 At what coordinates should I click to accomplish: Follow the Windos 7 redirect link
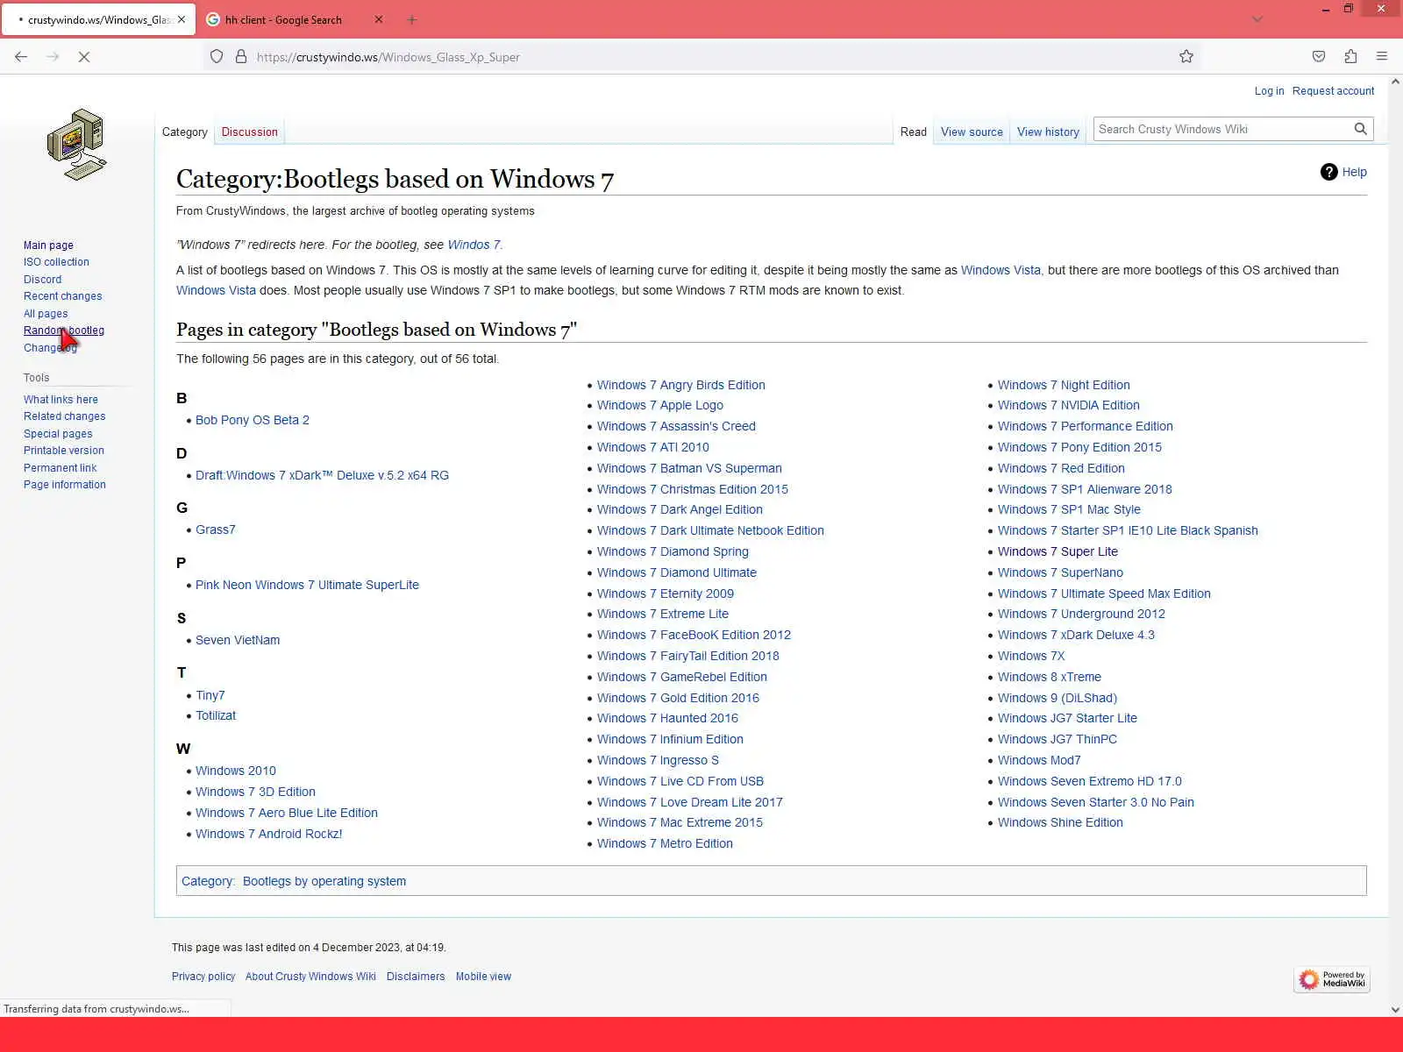point(474,245)
